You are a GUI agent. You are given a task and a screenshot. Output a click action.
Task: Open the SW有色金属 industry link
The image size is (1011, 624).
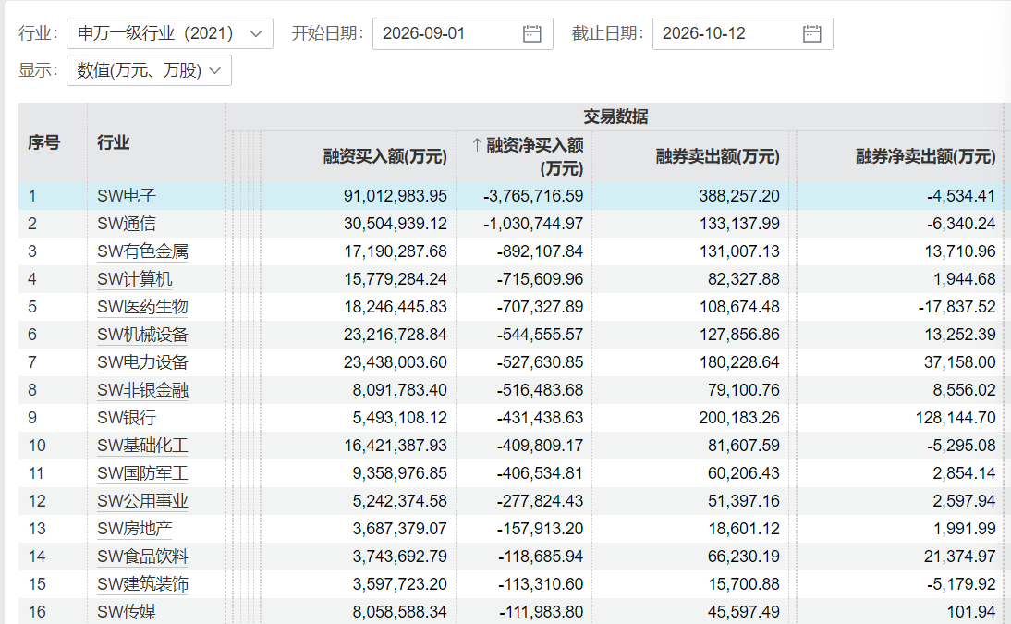142,251
